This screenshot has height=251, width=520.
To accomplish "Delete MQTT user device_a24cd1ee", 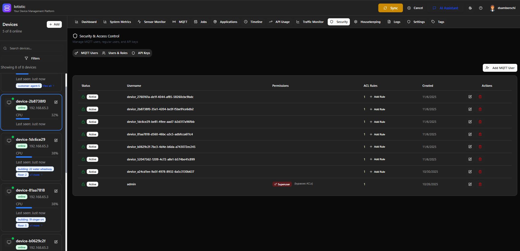I will (x=480, y=172).
